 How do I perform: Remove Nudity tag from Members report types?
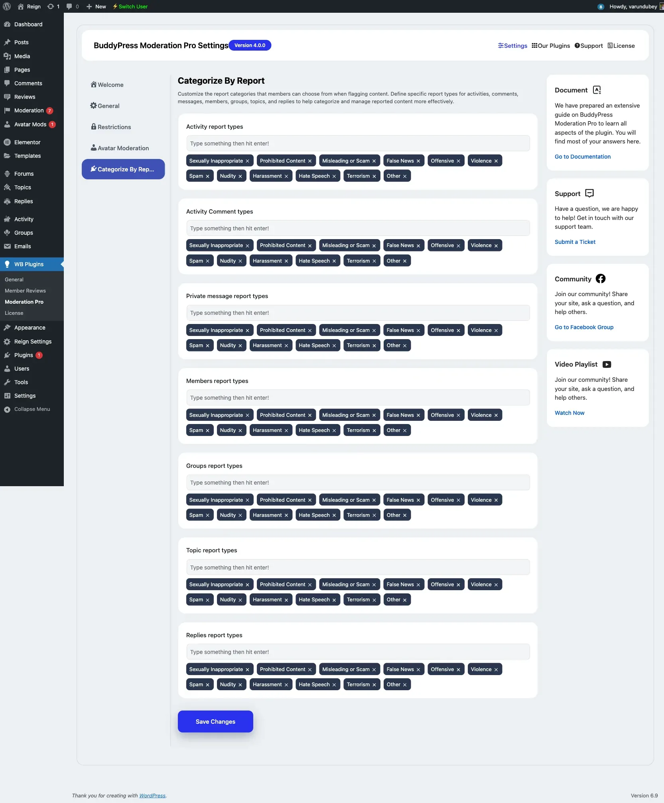click(x=240, y=430)
